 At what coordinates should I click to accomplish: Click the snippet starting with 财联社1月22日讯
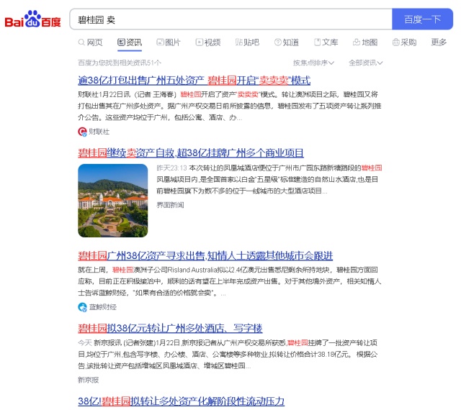click(x=230, y=106)
